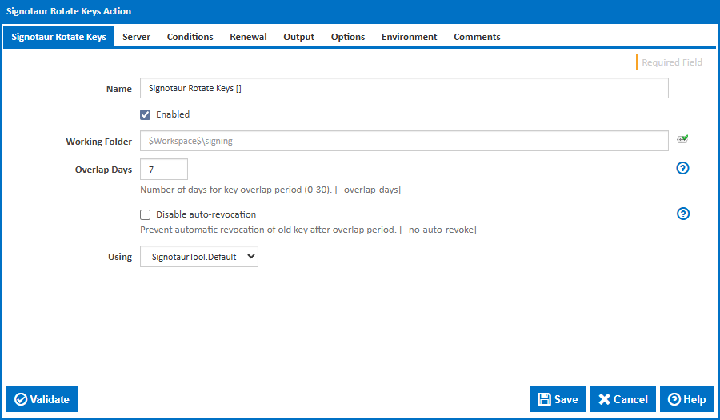Save the action settings

coord(558,399)
